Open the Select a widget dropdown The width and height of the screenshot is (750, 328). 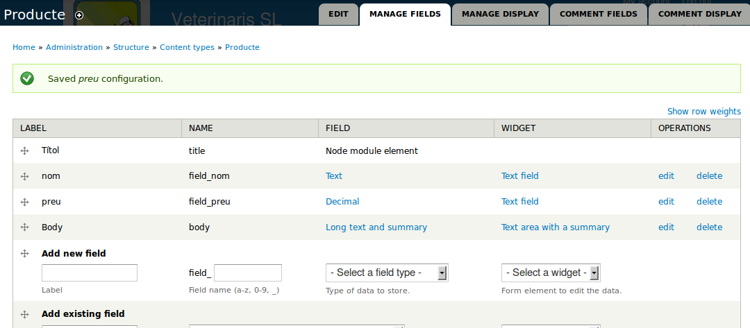(x=550, y=273)
